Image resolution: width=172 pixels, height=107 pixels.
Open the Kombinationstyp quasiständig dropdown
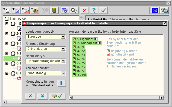pyautogui.click(x=63, y=73)
